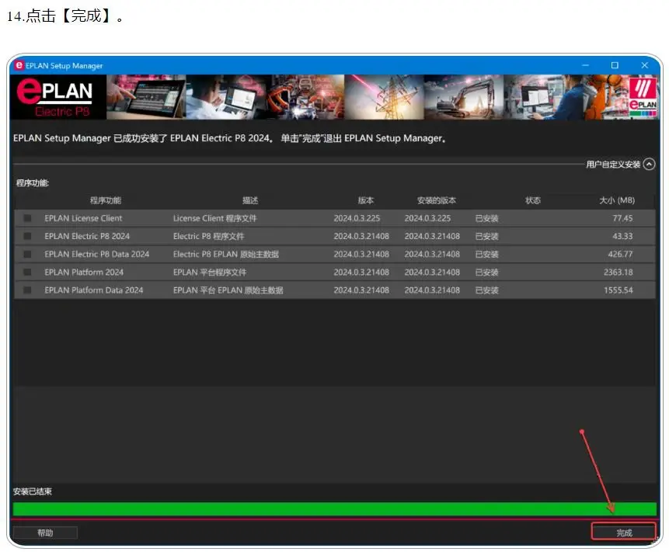669x552 pixels.
Task: Click the 版本 column header
Action: [x=366, y=200]
